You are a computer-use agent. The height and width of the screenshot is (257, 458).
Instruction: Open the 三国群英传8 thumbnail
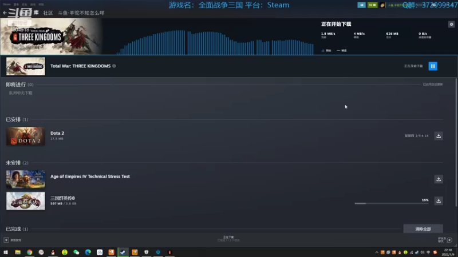tap(26, 201)
